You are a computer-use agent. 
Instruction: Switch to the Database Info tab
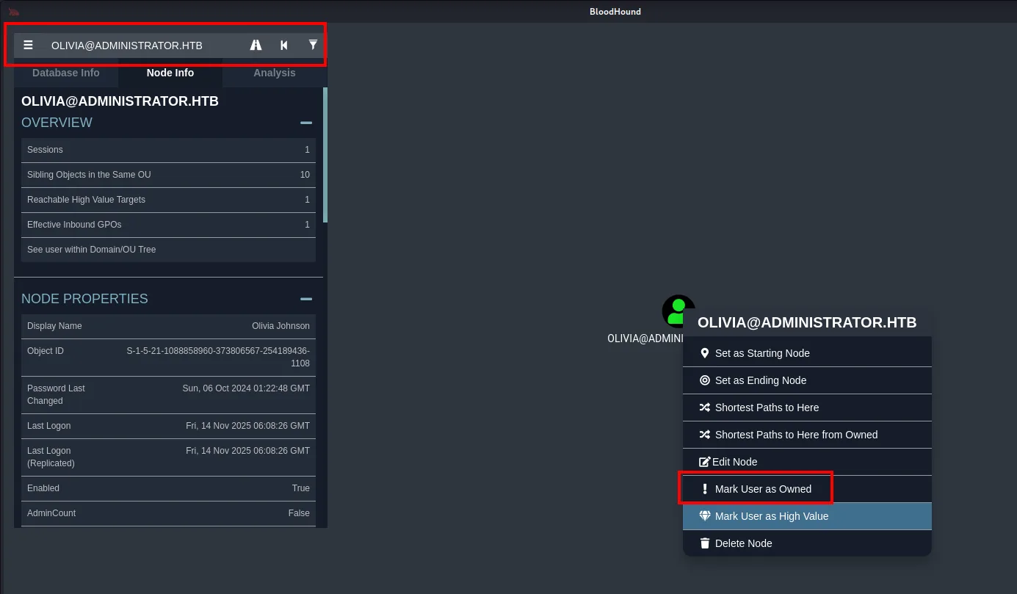(x=66, y=73)
